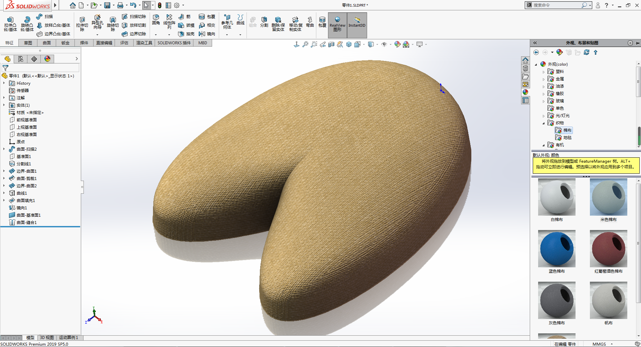The height and width of the screenshot is (347, 641).
Task: Select the Carpet (地毯) appearance item
Action: pyautogui.click(x=567, y=138)
